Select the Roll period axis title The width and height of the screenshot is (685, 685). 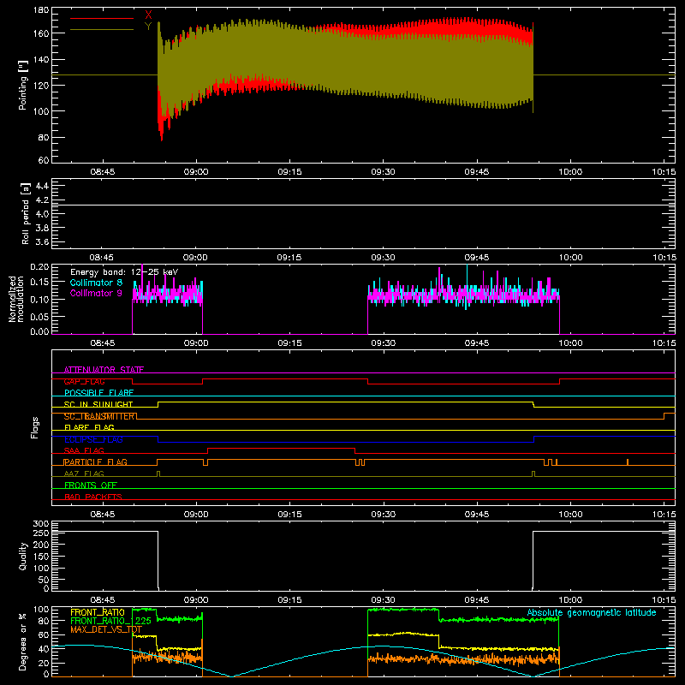(25, 213)
